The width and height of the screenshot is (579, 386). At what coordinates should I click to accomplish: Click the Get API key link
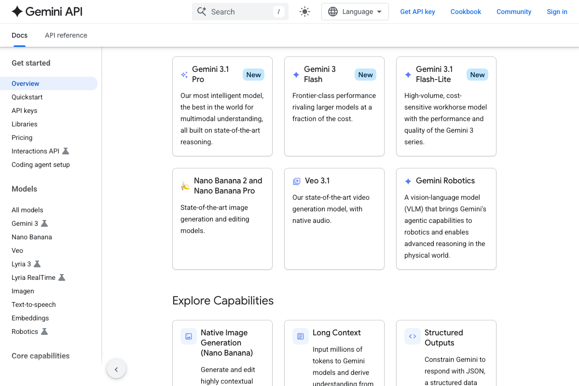pos(417,12)
